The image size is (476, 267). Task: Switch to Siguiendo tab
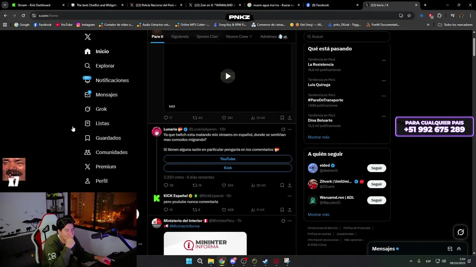(x=180, y=37)
